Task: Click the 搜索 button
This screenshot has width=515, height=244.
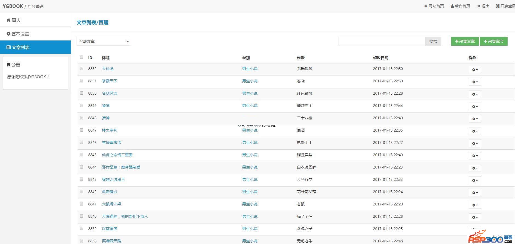Action: (x=433, y=41)
